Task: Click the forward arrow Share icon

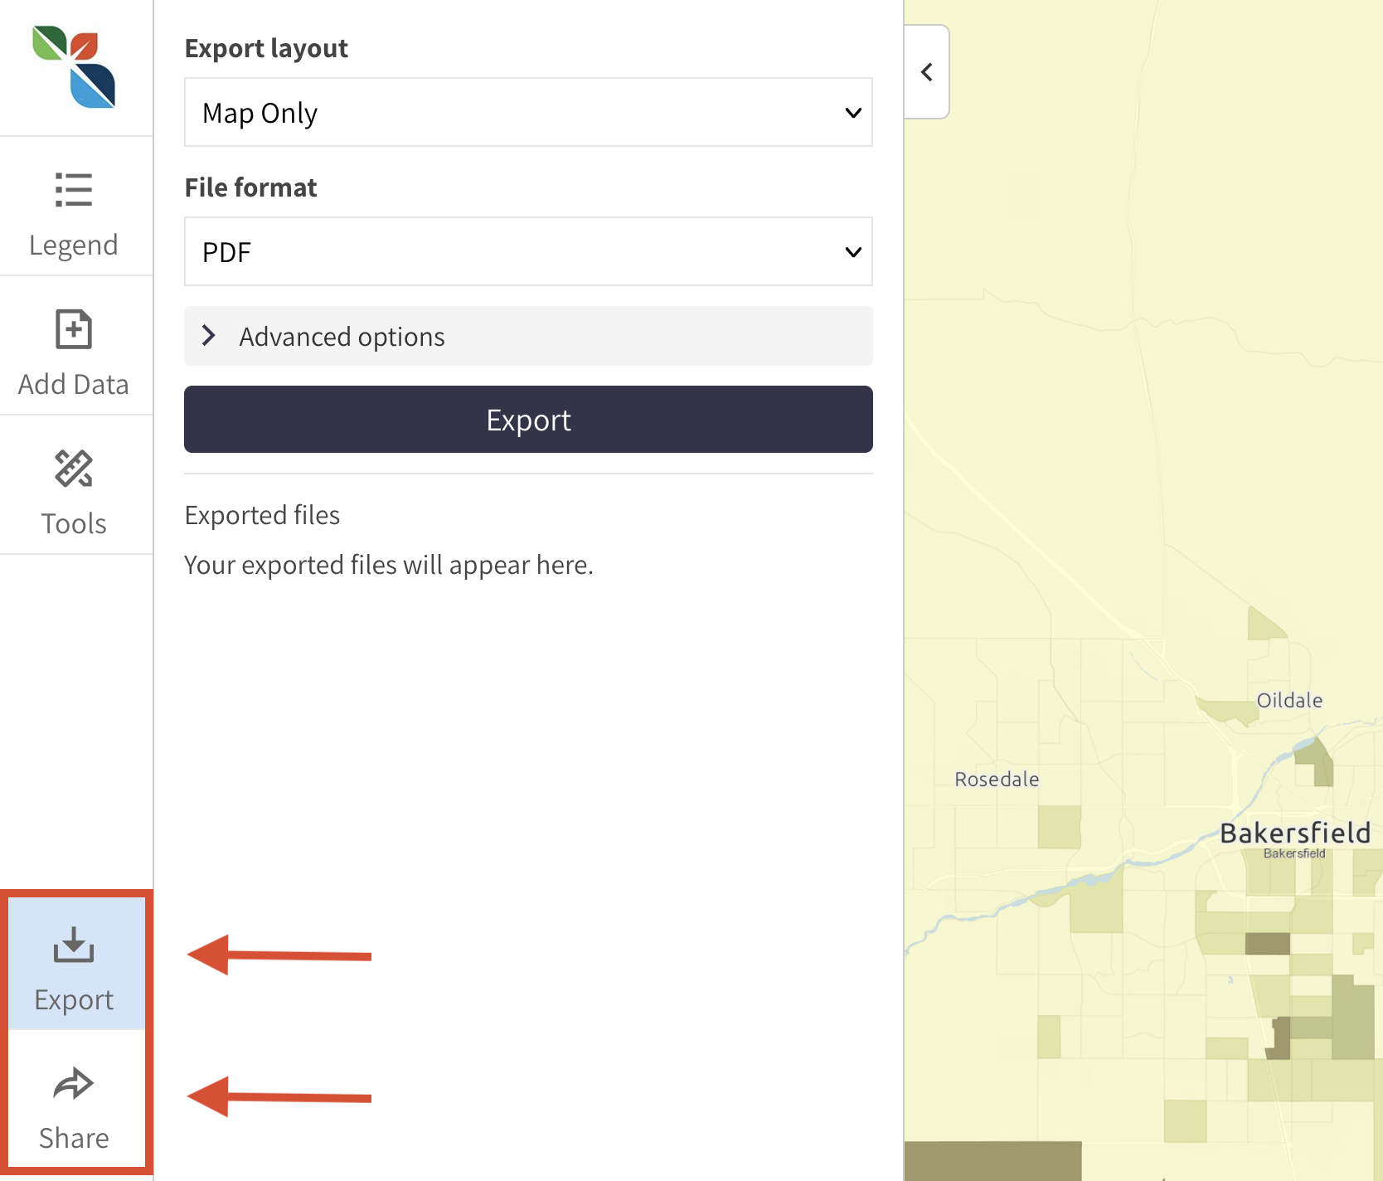Action: coord(74,1083)
